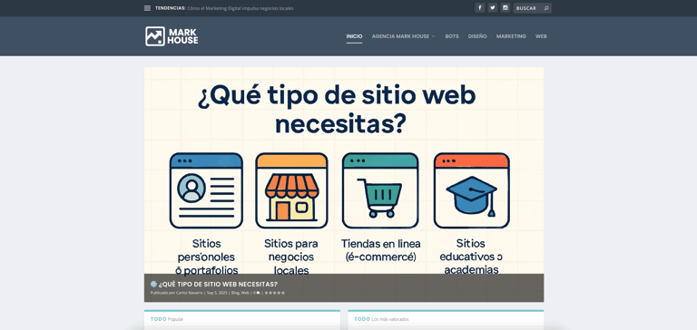Viewport: 697px width, 330px height.
Task: Click the Mark House logo
Action: tap(172, 36)
